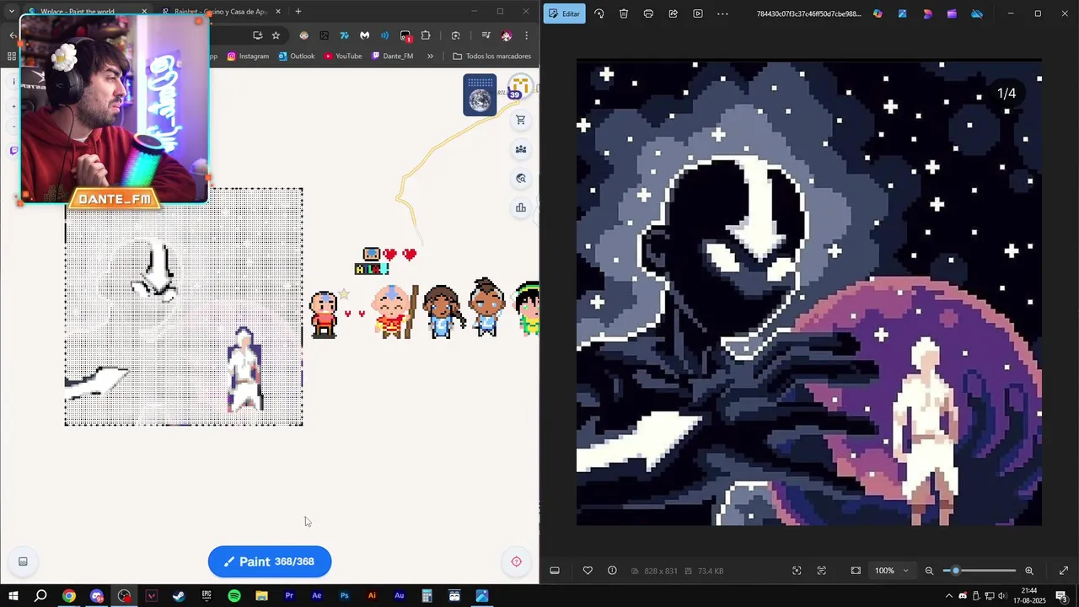Bookmark this page with star icon
Image resolution: width=1079 pixels, height=607 pixels.
tap(276, 35)
